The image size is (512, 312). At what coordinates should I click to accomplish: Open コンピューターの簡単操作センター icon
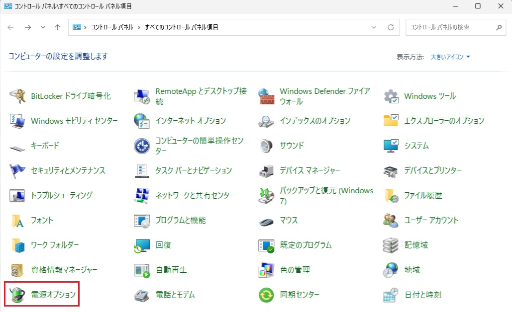(142, 146)
